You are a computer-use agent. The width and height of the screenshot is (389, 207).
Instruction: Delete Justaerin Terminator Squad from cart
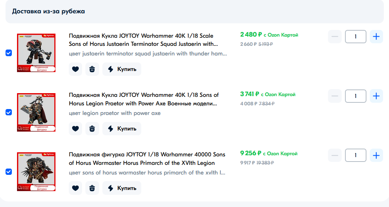[92, 69]
